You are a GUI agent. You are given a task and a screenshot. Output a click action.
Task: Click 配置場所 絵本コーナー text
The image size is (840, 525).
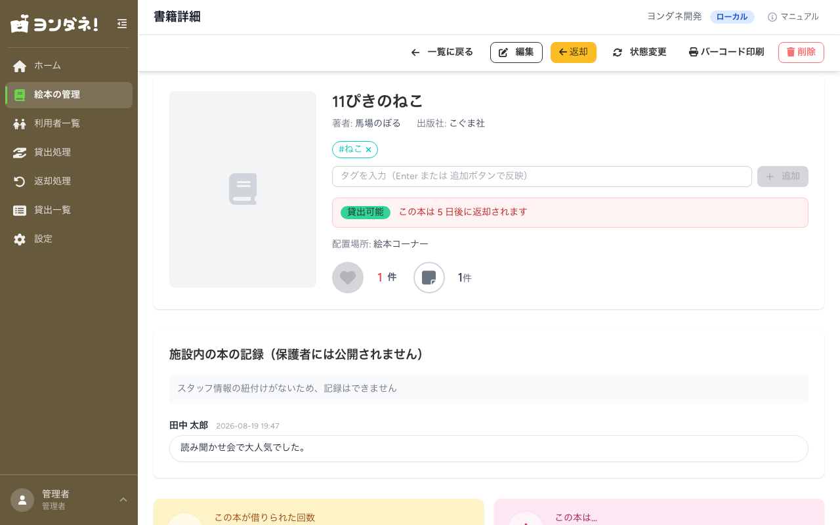[381, 244]
